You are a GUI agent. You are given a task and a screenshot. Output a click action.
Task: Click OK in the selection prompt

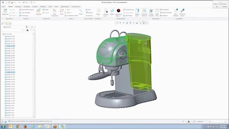click(x=217, y=6)
